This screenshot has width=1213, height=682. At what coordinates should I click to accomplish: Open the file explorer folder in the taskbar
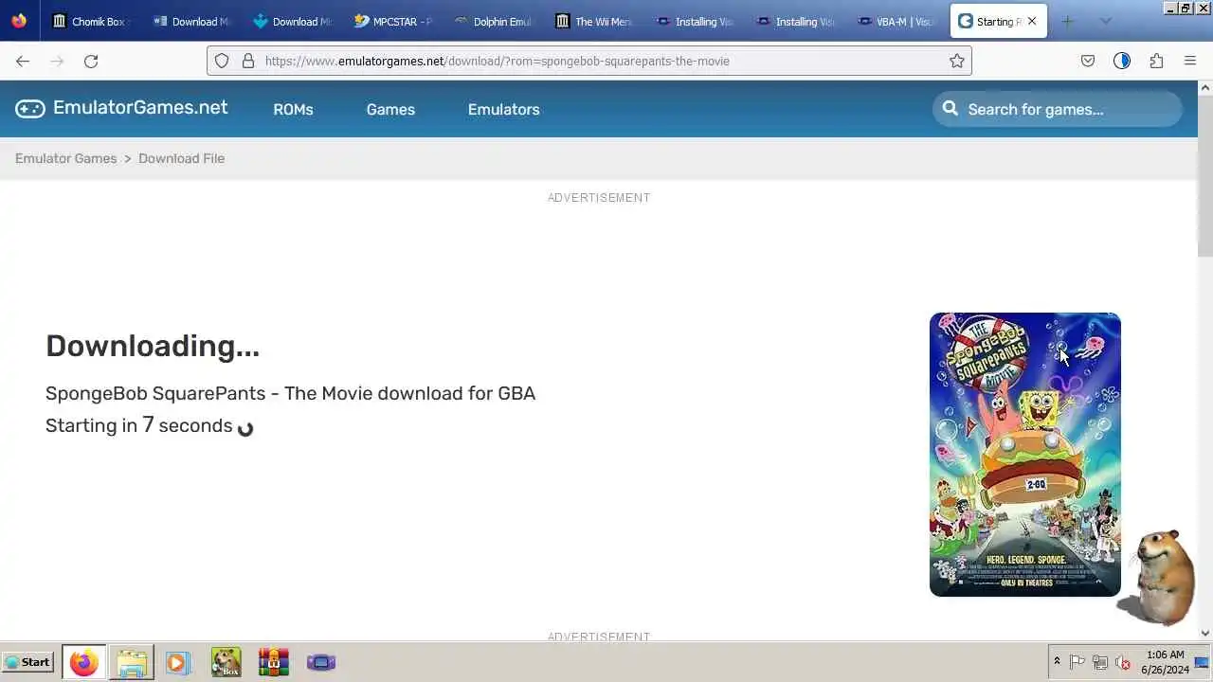(x=132, y=662)
